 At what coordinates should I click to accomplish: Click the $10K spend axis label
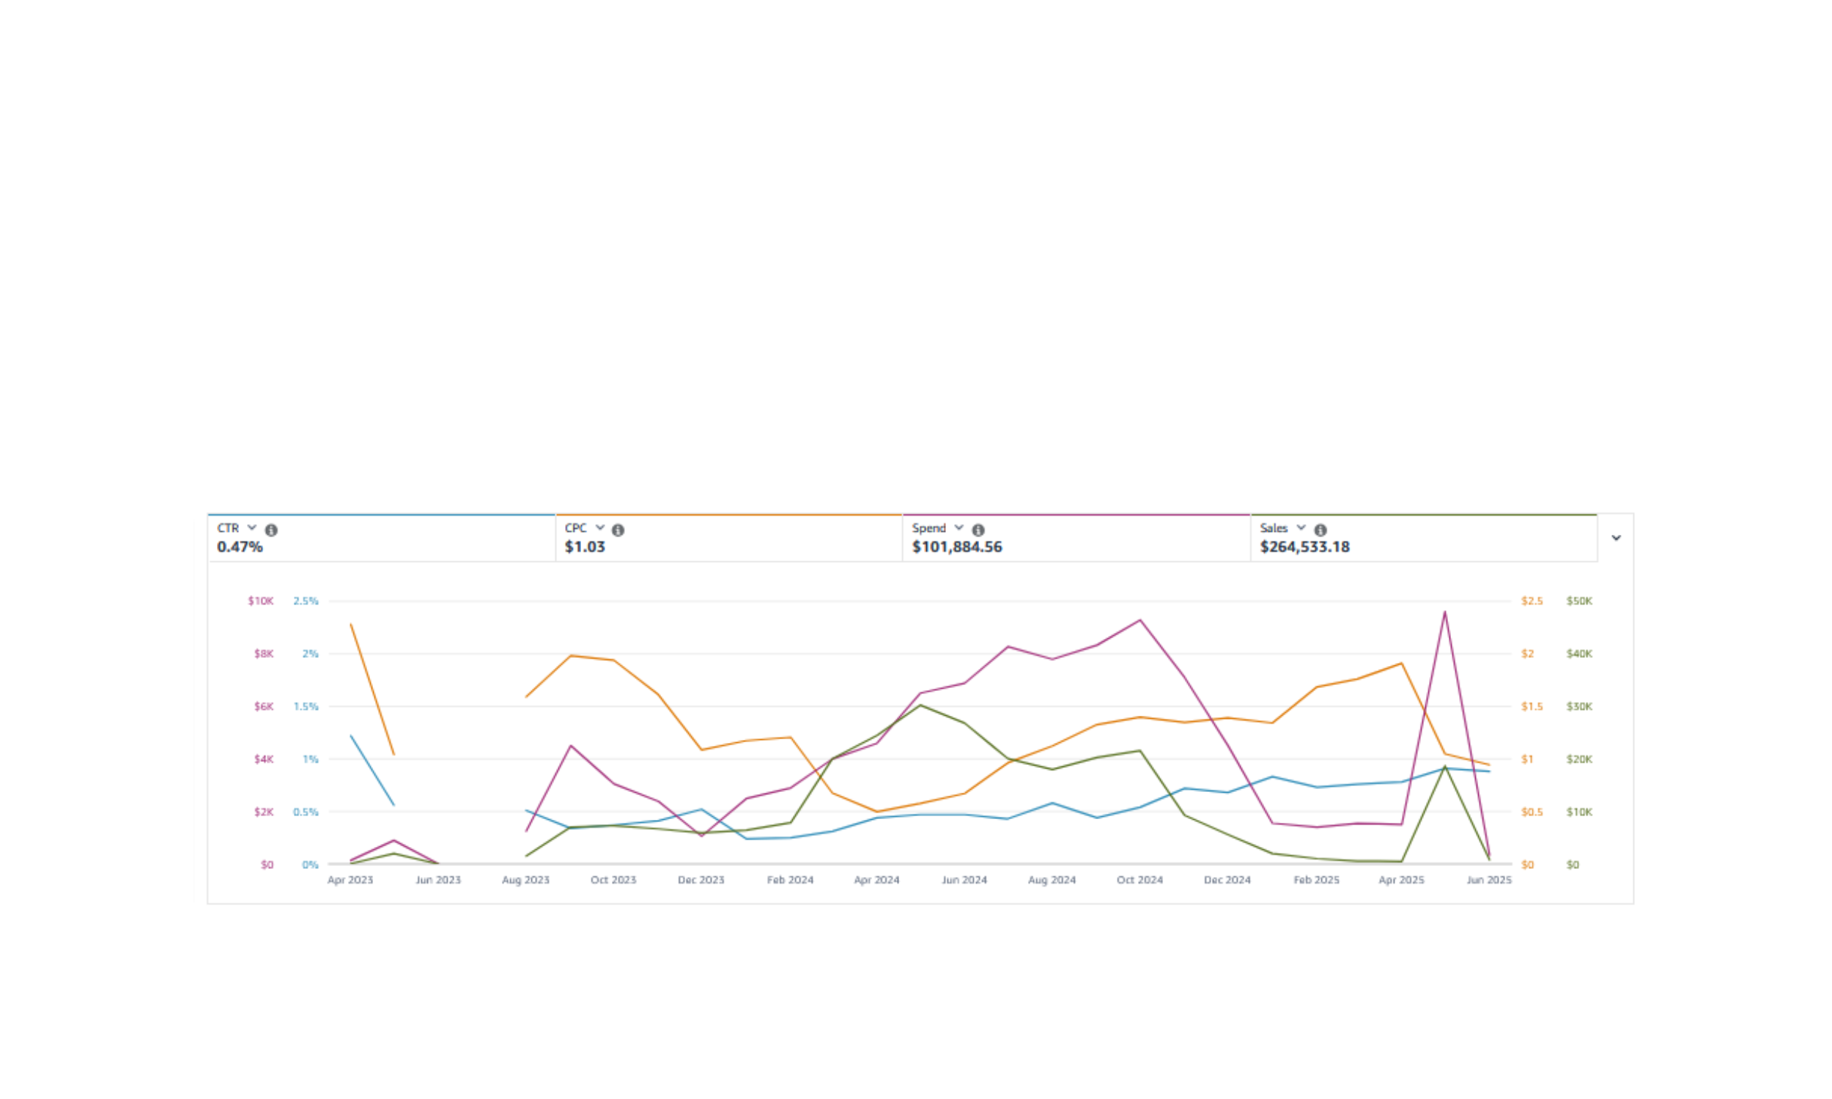pos(260,601)
